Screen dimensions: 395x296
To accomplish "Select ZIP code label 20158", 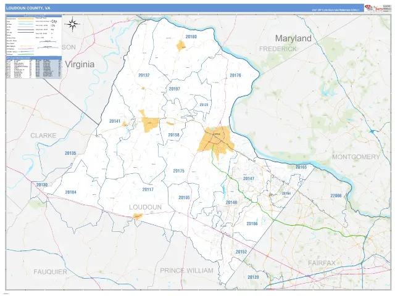I will click(x=173, y=135).
